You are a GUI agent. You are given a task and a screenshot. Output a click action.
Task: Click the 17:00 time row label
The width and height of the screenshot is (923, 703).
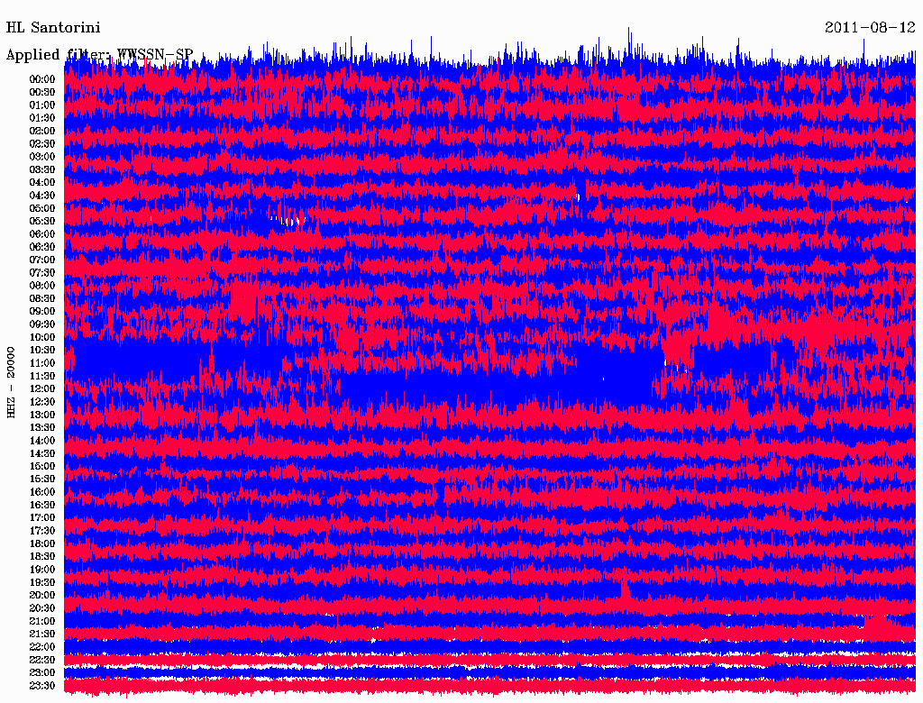[x=42, y=518]
